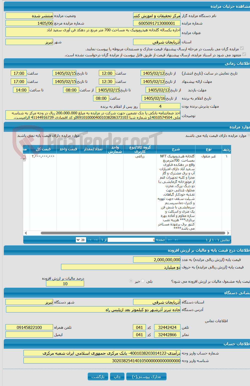Click the 'چاپ' print button
This screenshot has width=250, height=386.
117,376
